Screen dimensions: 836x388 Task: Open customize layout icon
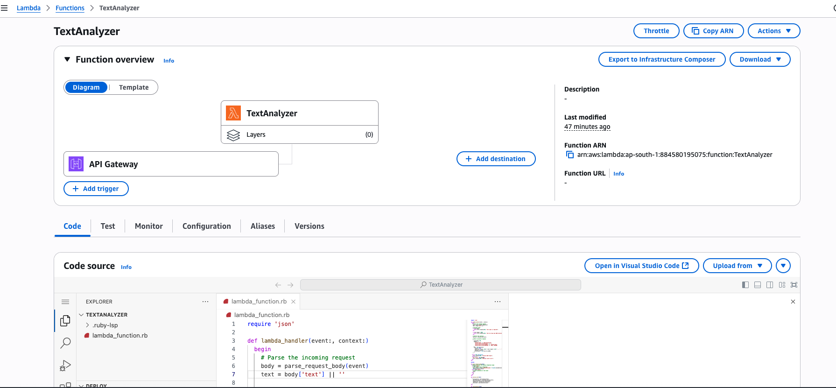[782, 285]
